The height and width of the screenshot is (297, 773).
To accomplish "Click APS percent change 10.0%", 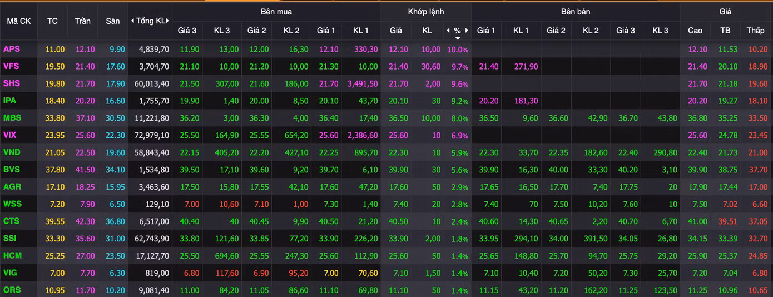I will click(458, 49).
